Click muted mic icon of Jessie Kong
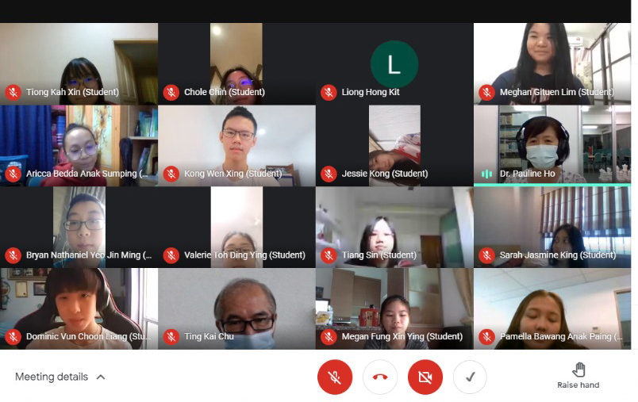Screen dimensions: 638x402 pyautogui.click(x=329, y=174)
